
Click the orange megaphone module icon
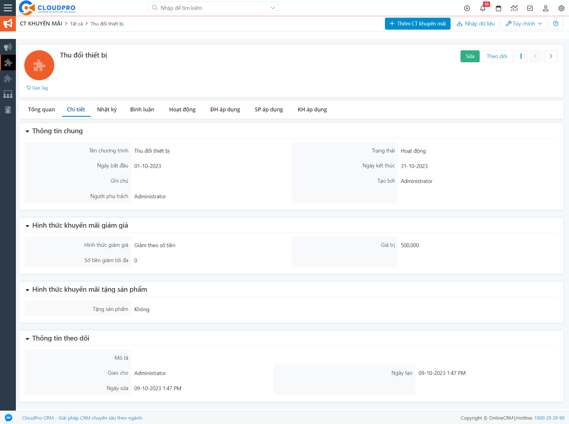click(x=8, y=24)
